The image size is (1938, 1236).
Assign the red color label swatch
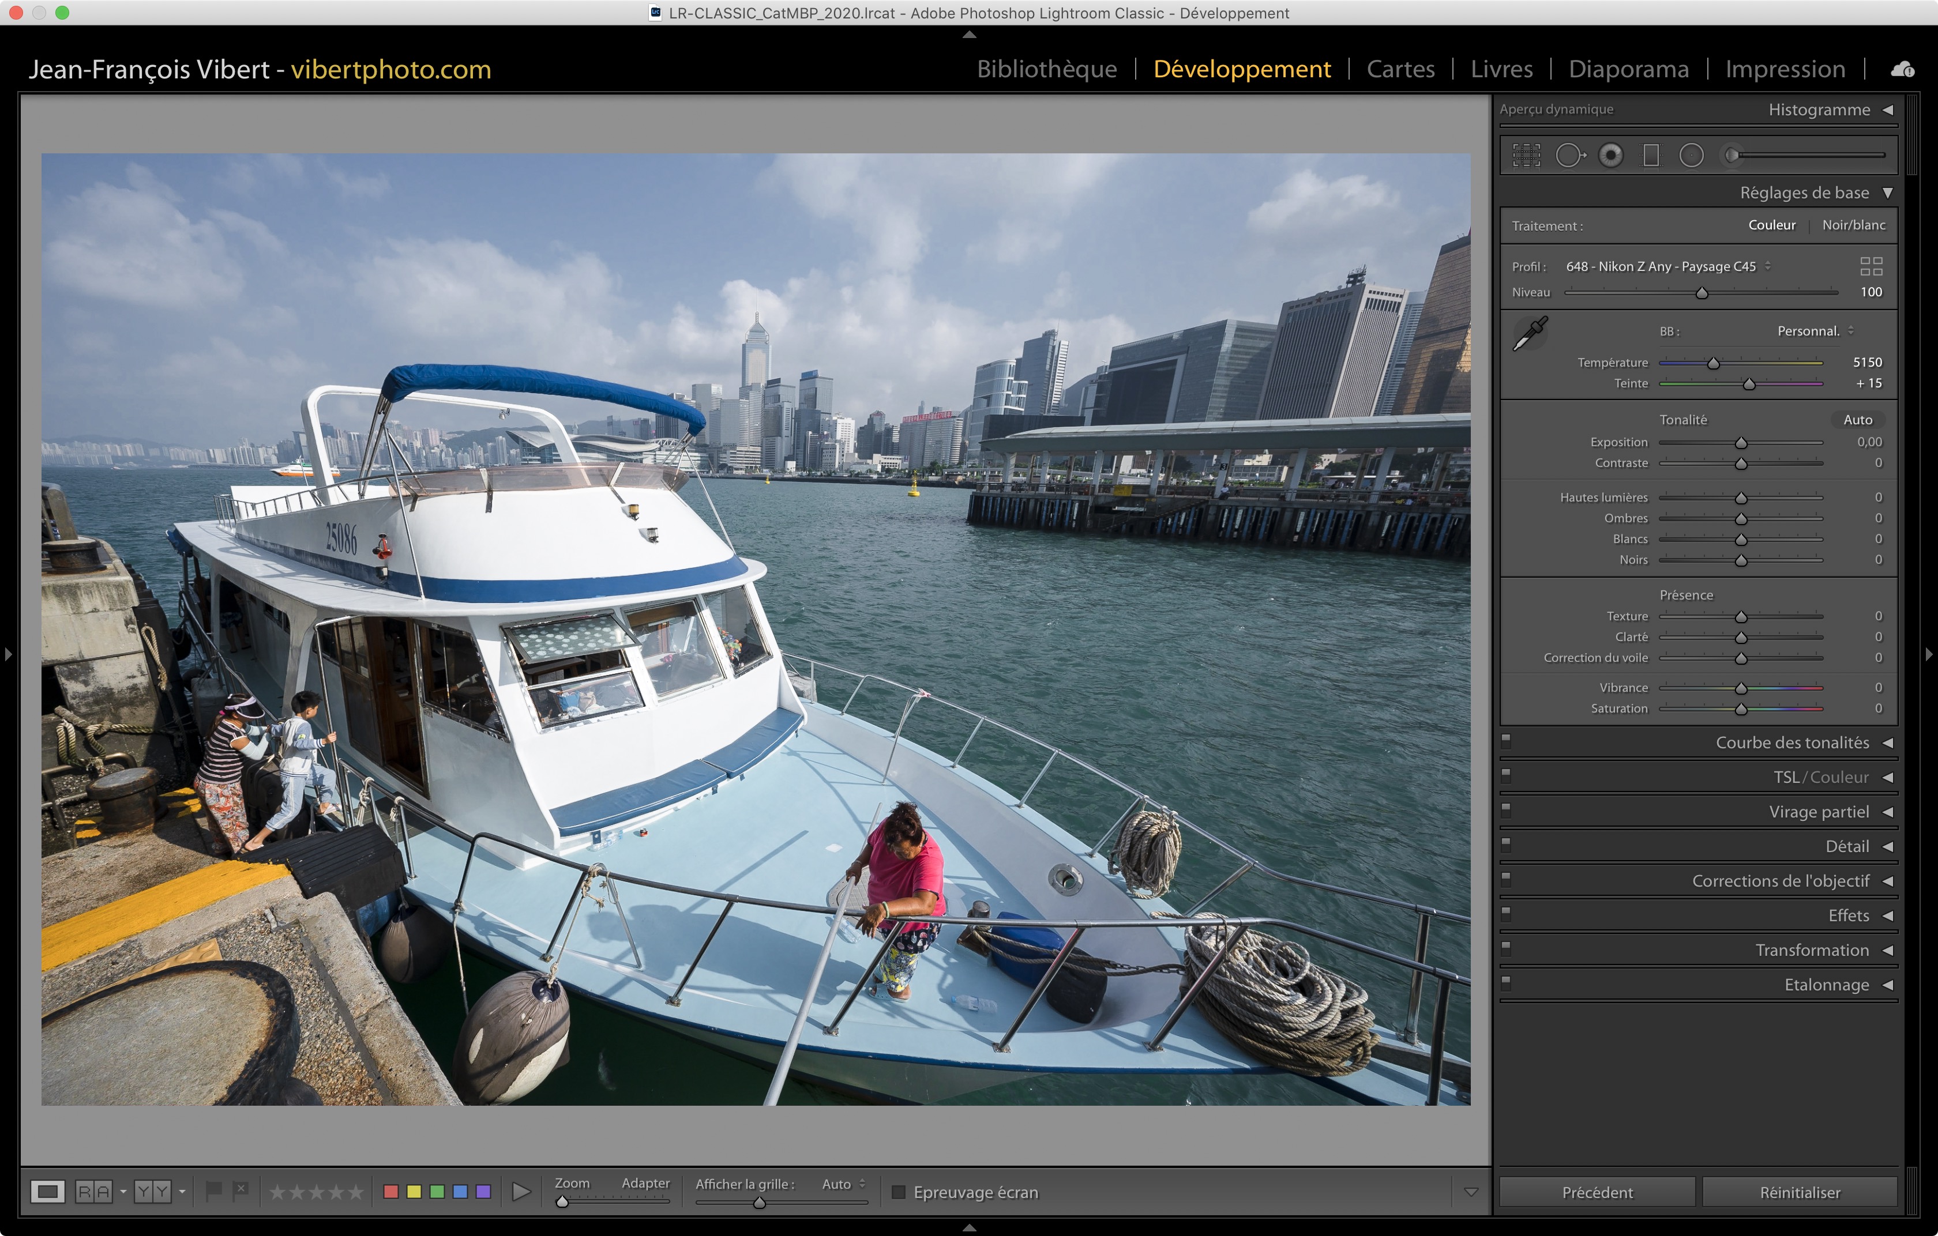pyautogui.click(x=391, y=1191)
